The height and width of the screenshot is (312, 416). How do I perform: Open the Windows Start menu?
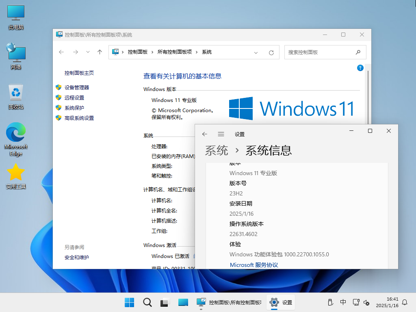[x=130, y=302]
